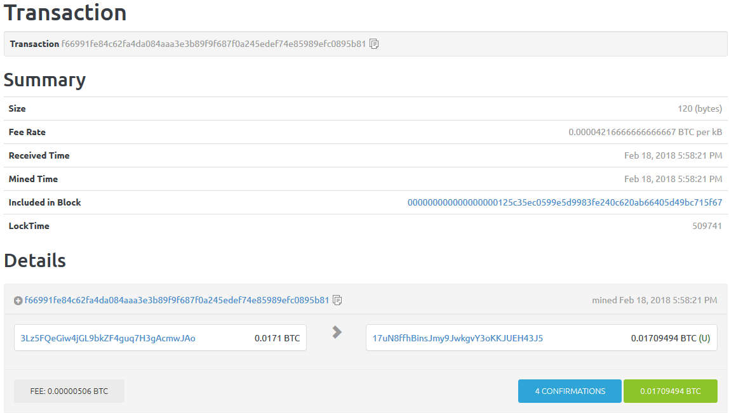Copy transaction ID icon in the header box
This screenshot has height=413, width=729.
[374, 44]
